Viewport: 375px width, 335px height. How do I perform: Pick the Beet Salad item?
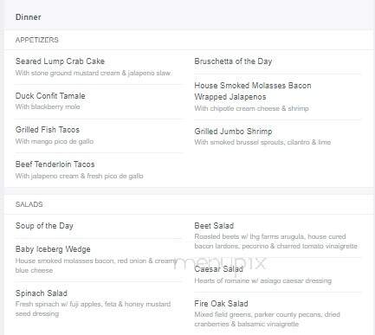click(214, 226)
